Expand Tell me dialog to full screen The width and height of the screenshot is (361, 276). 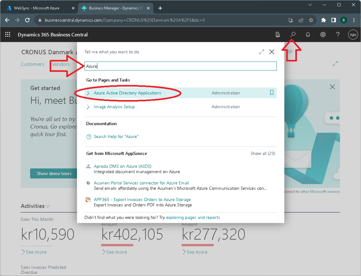coord(262,51)
